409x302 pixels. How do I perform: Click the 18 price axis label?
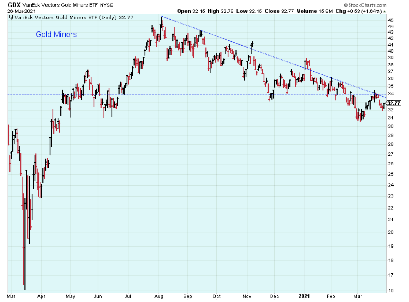(x=391, y=261)
